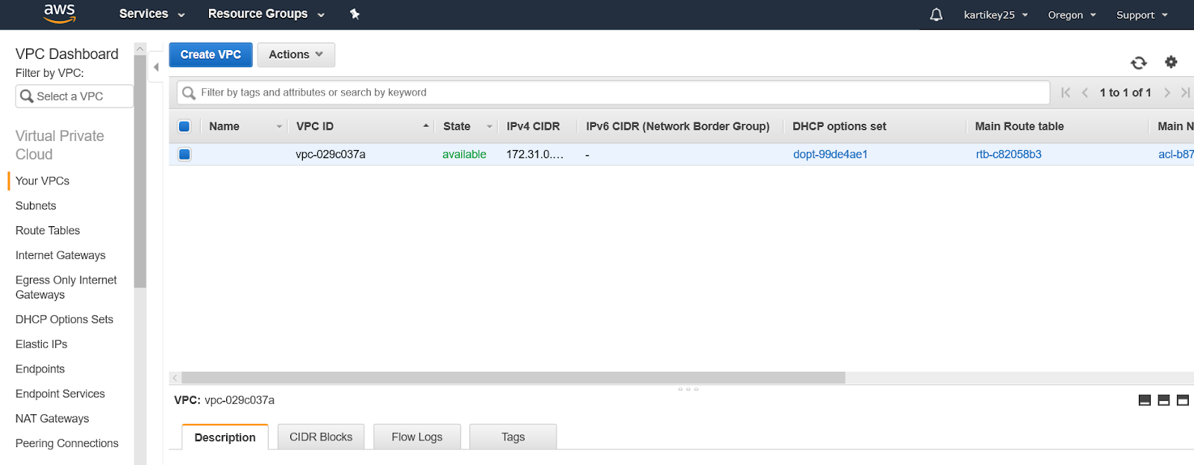Maximize the details pane layout icon
Viewport: 1194px width, 465px height.
click(1183, 400)
